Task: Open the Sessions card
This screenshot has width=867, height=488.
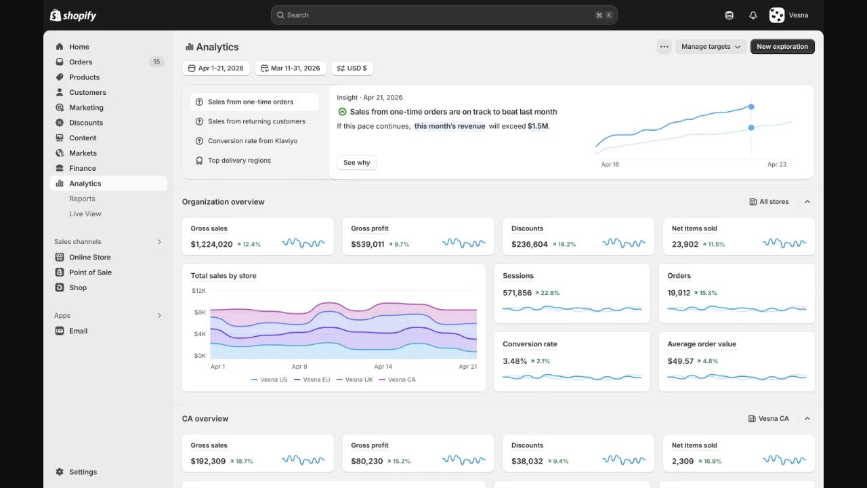Action: coord(572,293)
